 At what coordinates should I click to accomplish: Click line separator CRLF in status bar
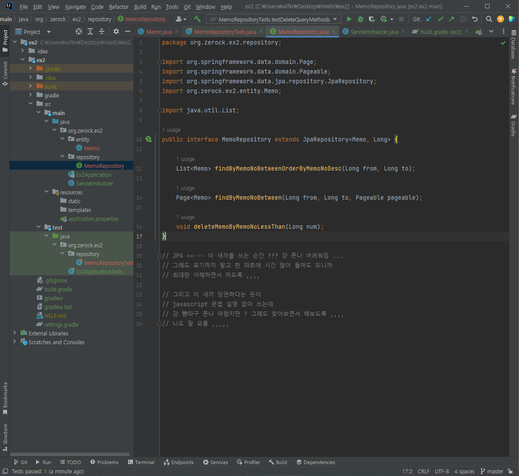[x=423, y=471]
